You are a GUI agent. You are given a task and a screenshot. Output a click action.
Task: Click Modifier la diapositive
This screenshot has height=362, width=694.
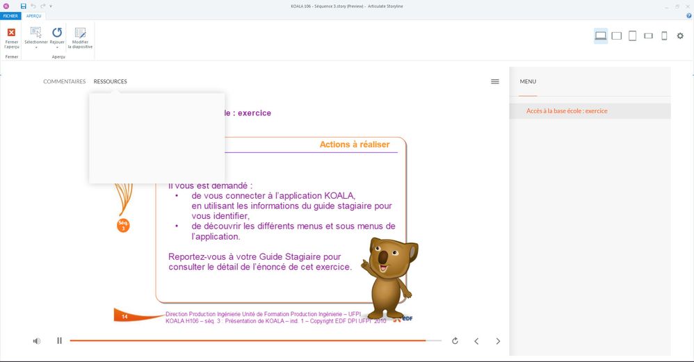coord(80,38)
